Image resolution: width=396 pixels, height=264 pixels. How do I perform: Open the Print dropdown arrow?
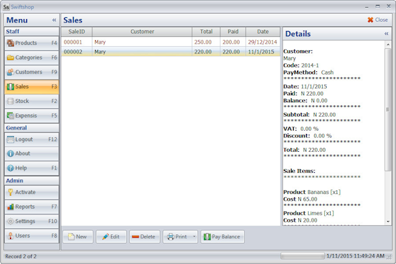[194, 237]
